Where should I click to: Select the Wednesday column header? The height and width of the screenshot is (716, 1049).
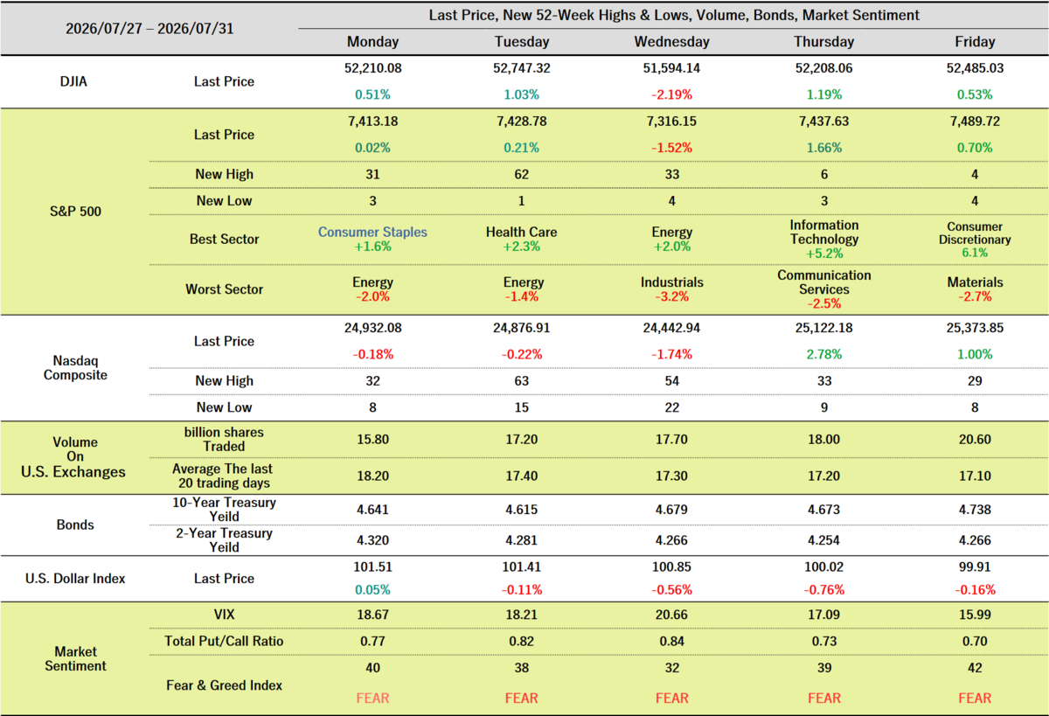[x=671, y=42]
